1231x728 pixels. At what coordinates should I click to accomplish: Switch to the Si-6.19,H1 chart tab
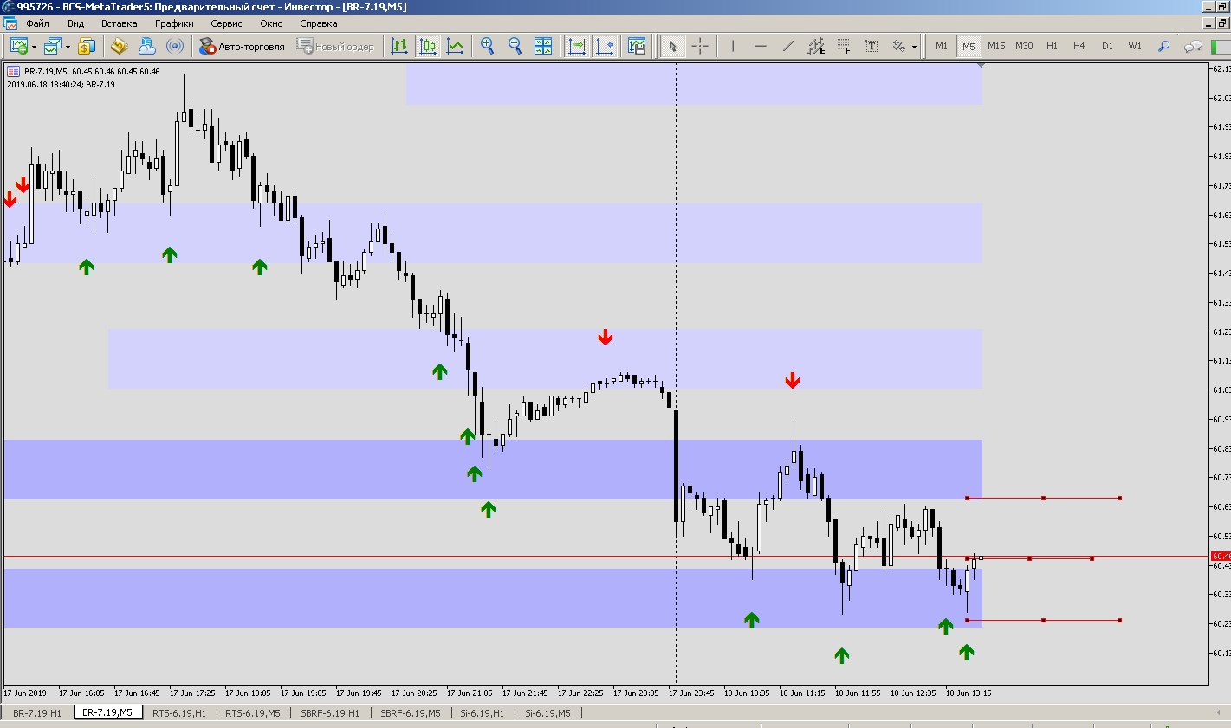click(x=484, y=713)
